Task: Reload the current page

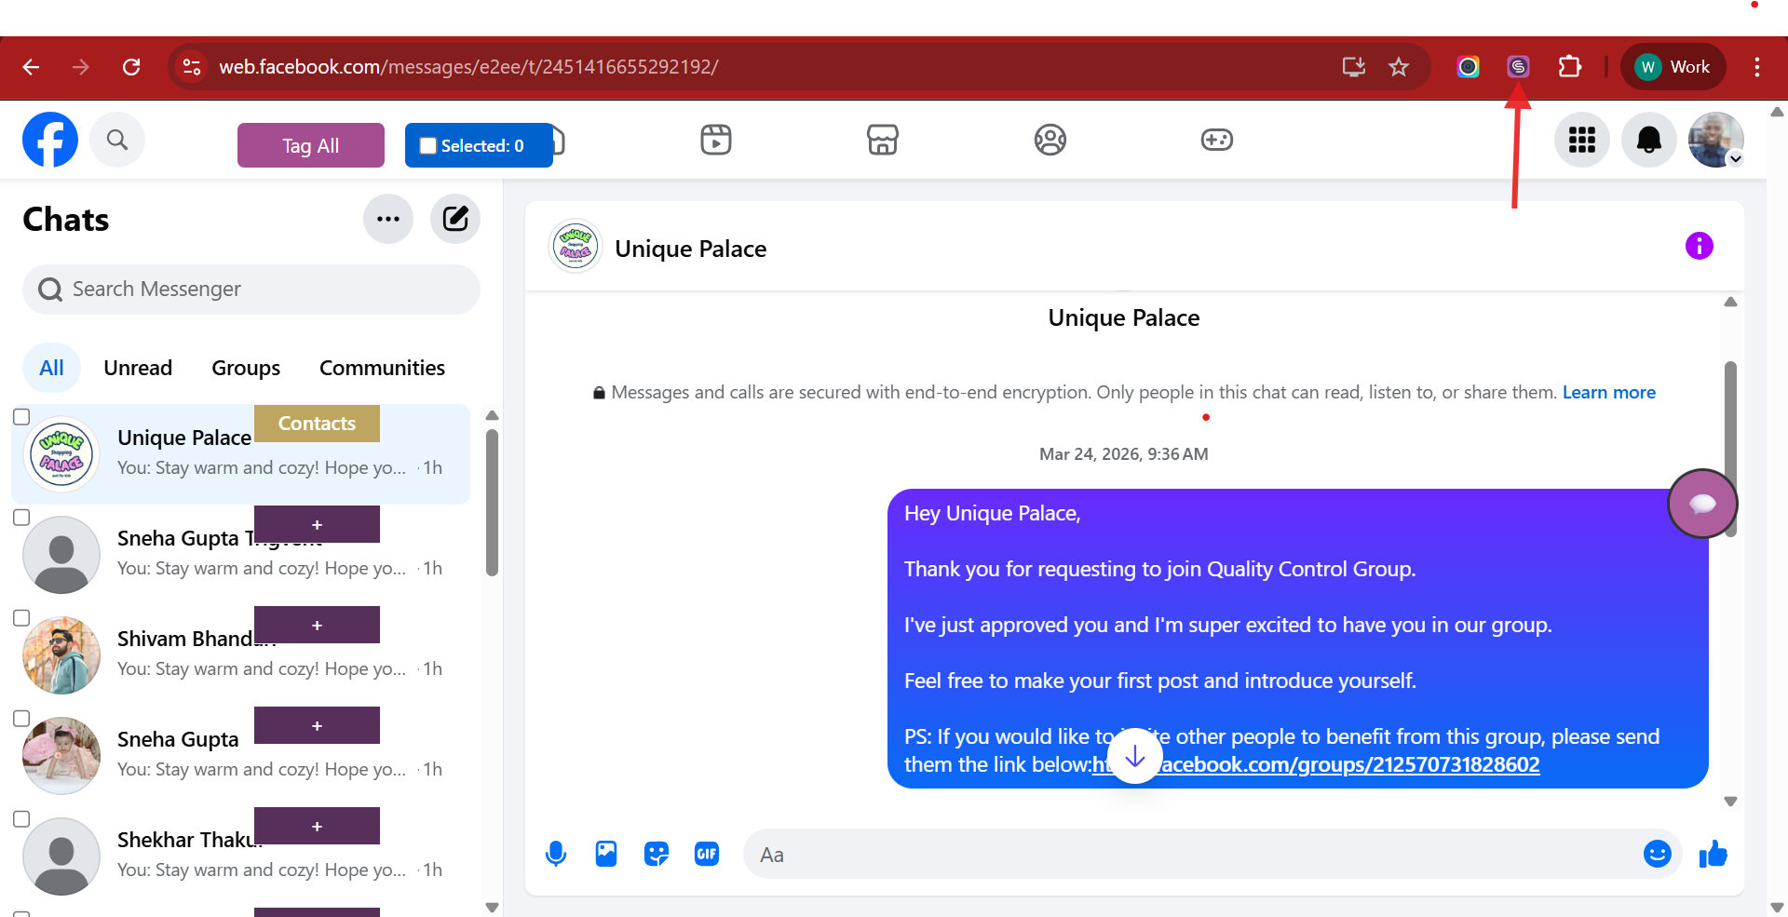Action: tap(131, 67)
